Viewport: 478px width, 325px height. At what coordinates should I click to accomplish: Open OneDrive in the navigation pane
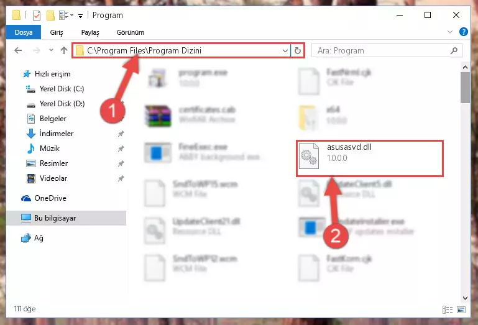[50, 198]
